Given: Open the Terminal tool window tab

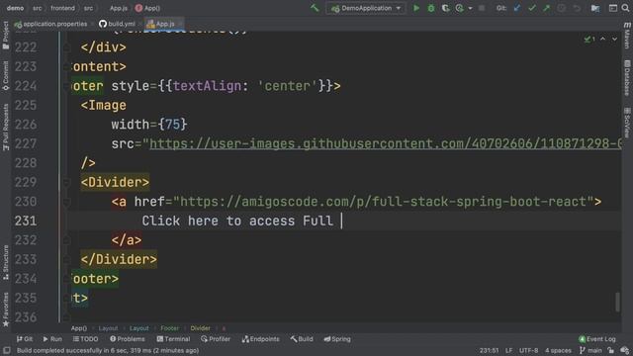Looking at the screenshot, I should (x=173, y=339).
